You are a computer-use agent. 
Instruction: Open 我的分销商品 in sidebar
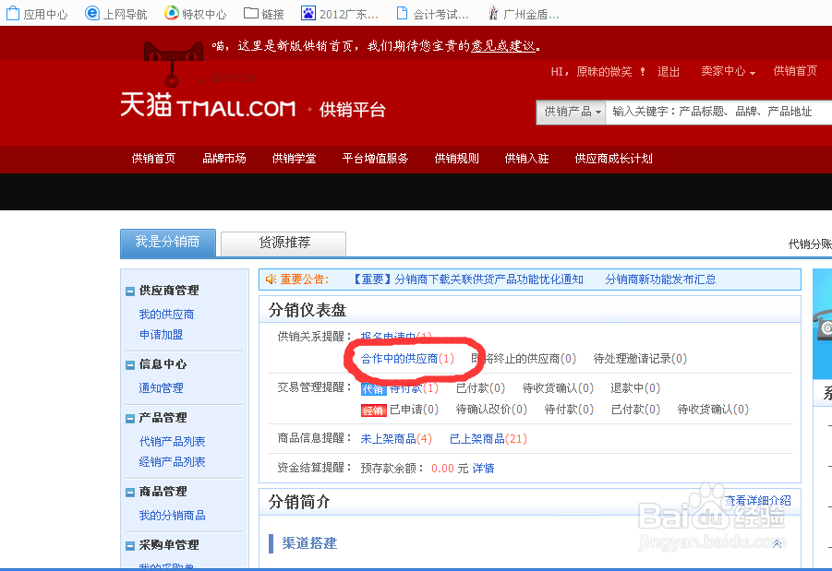pyautogui.click(x=172, y=516)
